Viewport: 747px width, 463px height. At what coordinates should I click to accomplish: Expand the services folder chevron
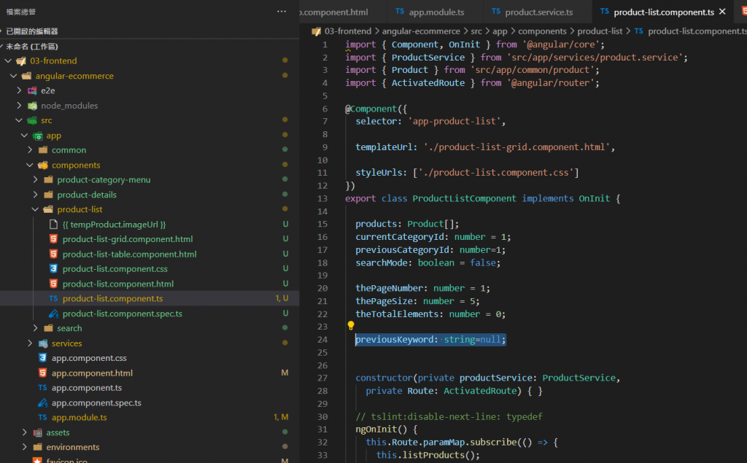point(30,343)
